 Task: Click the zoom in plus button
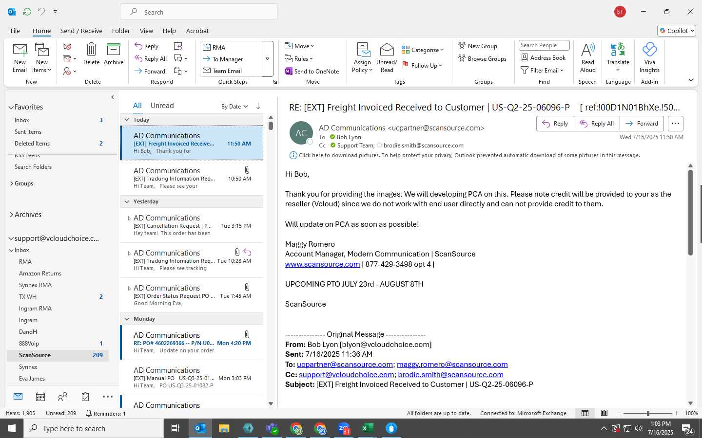(676, 413)
